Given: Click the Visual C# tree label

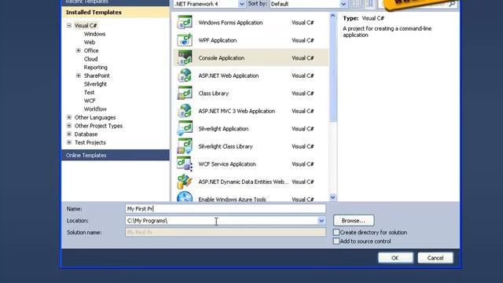Looking at the screenshot, I should click(86, 25).
